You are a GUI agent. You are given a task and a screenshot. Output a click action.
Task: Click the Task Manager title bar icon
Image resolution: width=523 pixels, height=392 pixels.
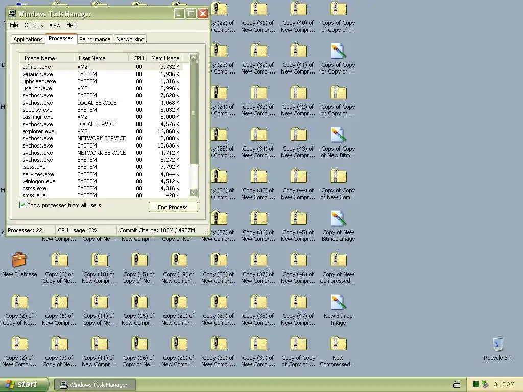pyautogui.click(x=12, y=13)
